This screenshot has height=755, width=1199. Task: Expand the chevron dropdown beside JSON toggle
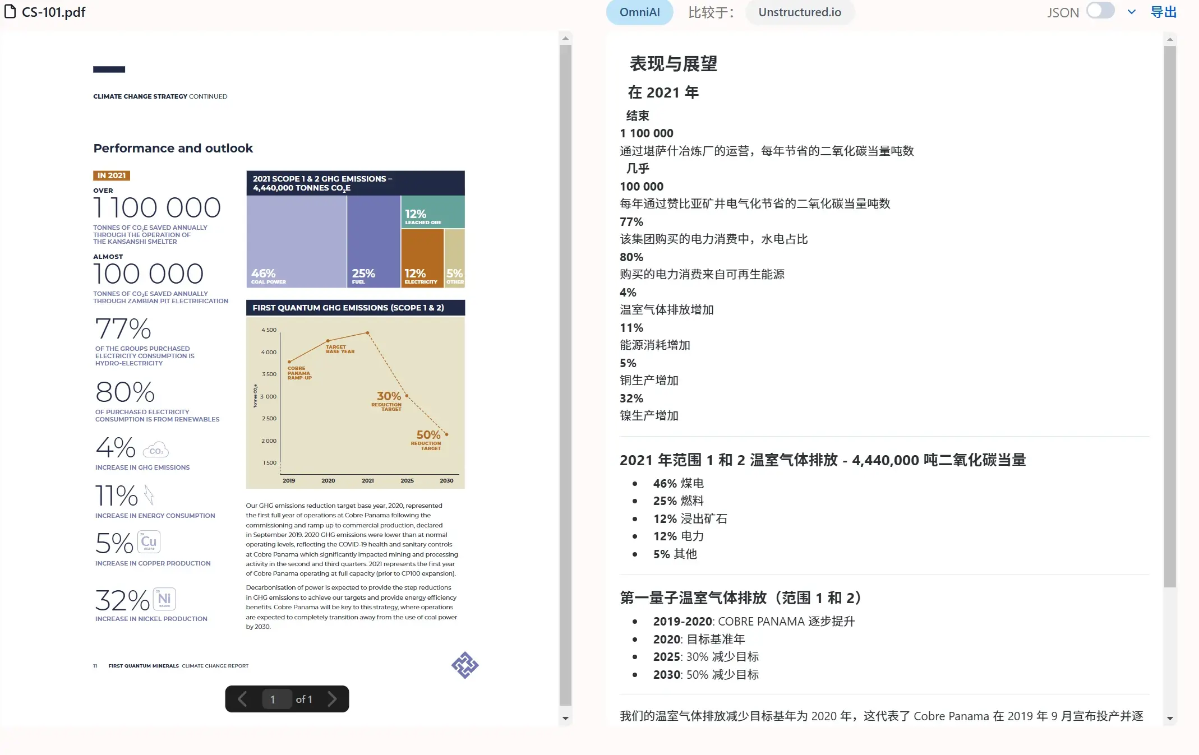[1132, 12]
